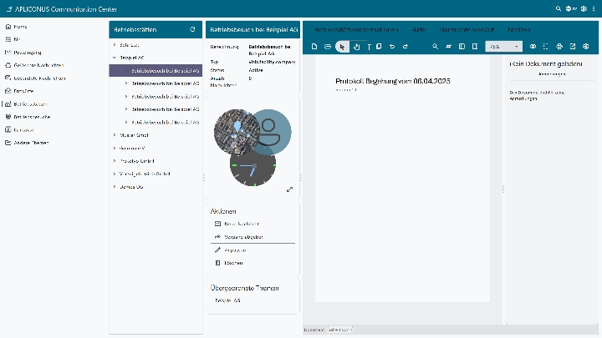This screenshot has height=338, width=602.
Task: Open Beispiel AG under Übergeordnete Themen
Action: [x=227, y=300]
